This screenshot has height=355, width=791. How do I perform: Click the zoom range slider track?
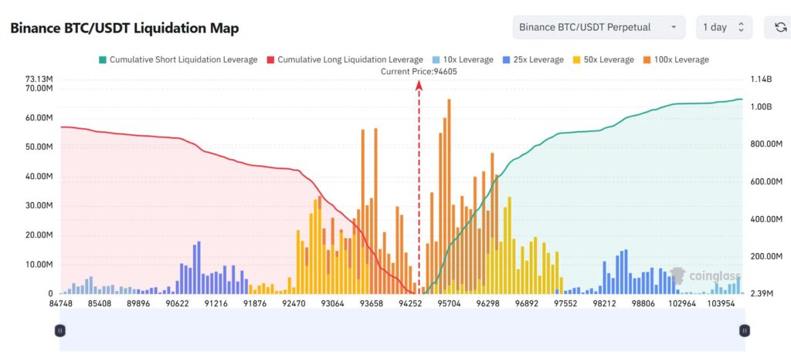402,330
